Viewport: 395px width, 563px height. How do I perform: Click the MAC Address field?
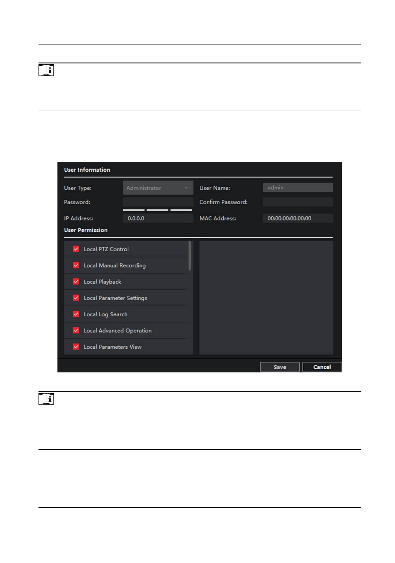(298, 218)
